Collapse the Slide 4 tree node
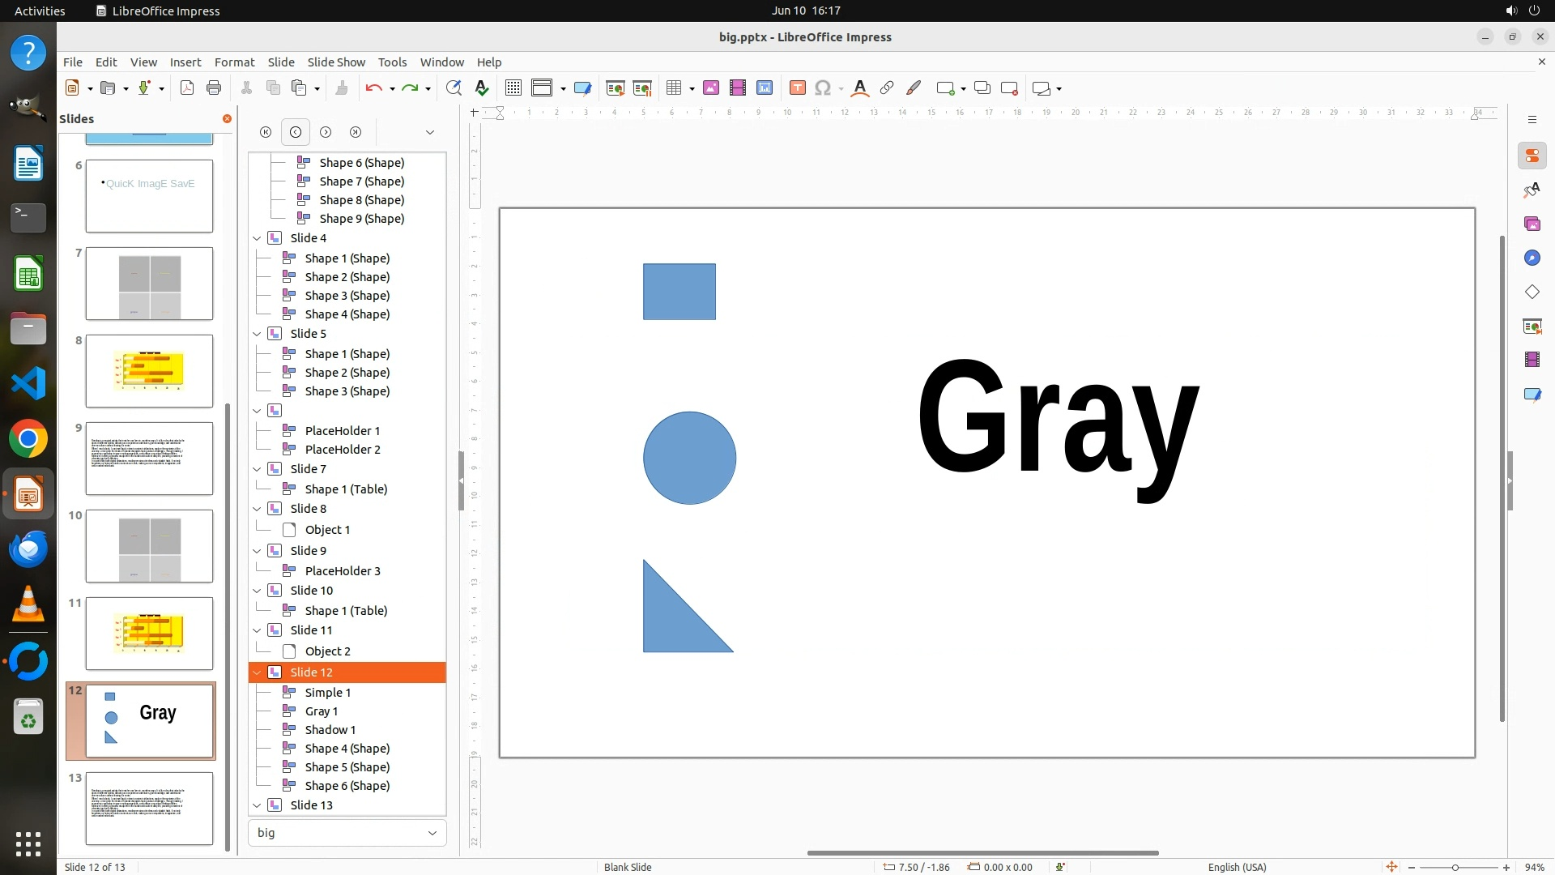The width and height of the screenshot is (1555, 875). (257, 238)
